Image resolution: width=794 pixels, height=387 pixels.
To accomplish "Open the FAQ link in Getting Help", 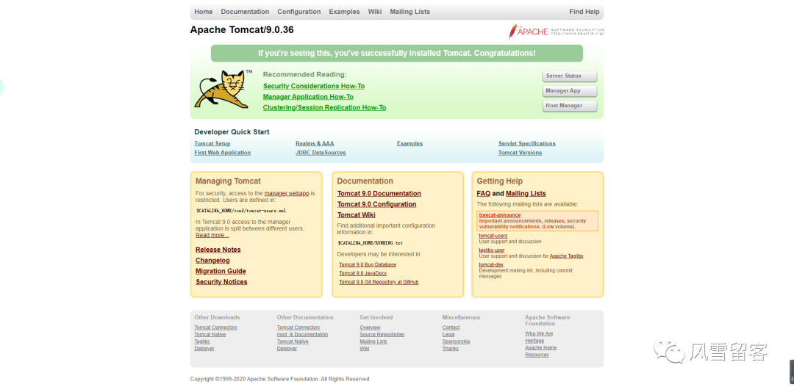I will [484, 194].
